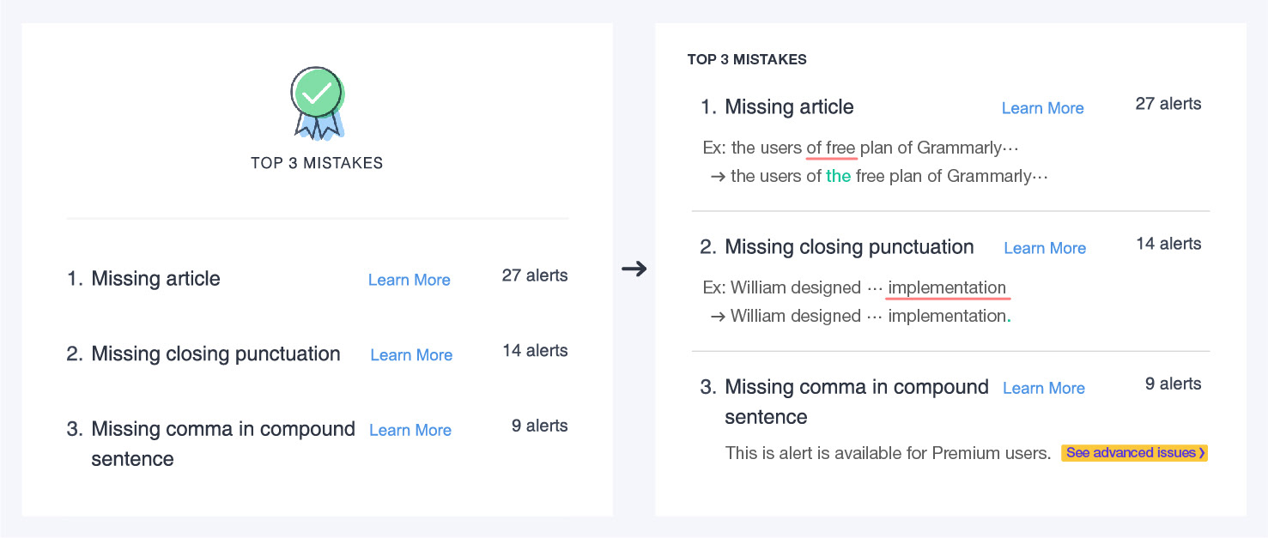Click the TOP 3 MISTAKES title under the badge

pos(317,163)
